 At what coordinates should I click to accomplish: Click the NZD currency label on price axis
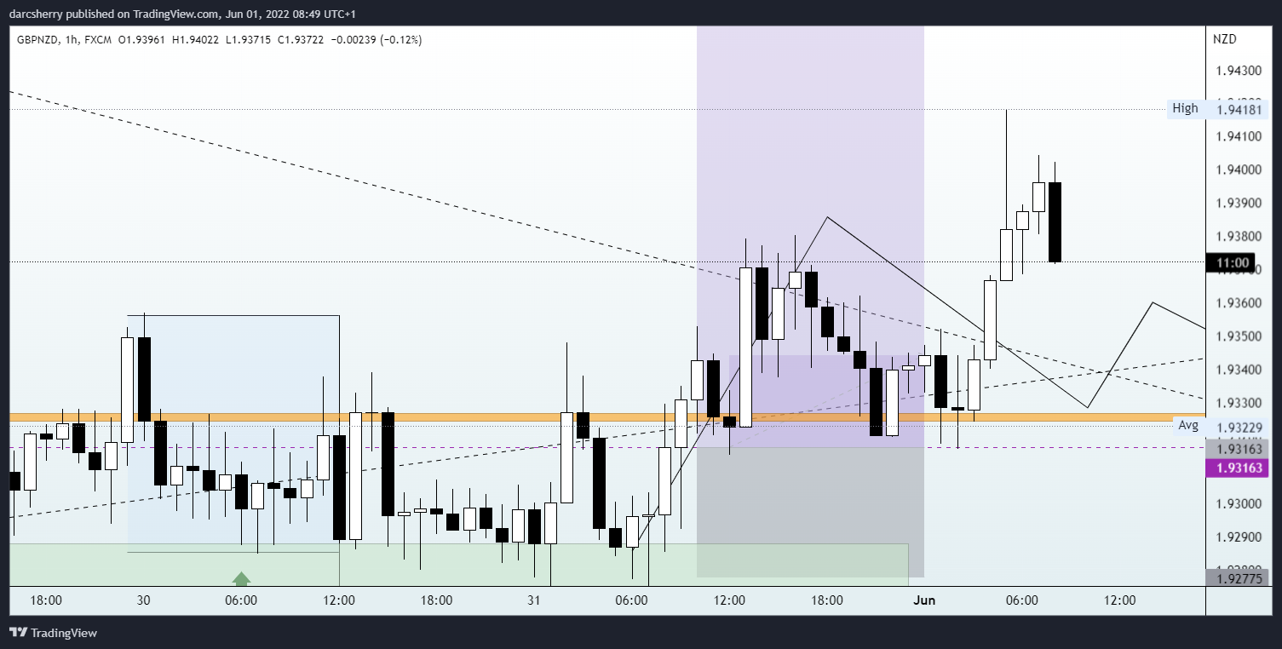click(1225, 39)
